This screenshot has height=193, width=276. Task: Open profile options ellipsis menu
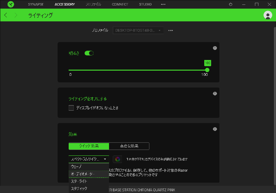click(x=170, y=30)
